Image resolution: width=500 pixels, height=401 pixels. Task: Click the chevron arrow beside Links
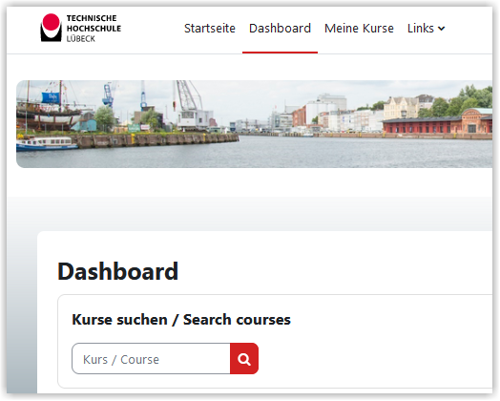click(x=442, y=29)
